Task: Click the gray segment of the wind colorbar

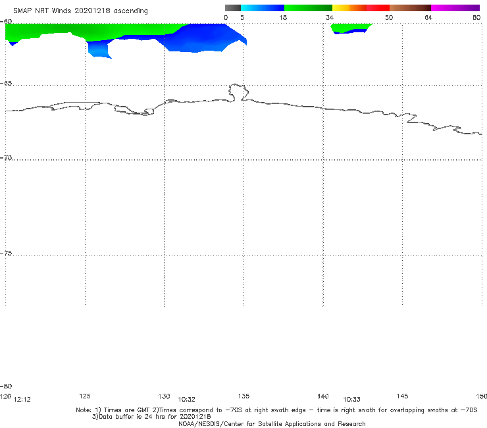Action: point(232,8)
